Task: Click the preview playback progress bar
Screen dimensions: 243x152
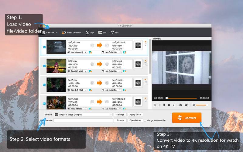Action: point(182,98)
